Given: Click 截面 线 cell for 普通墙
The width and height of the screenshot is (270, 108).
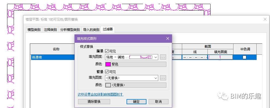Looking at the screenshot, I should (195, 57).
